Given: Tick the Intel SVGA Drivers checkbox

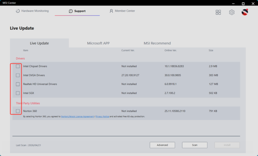Looking at the screenshot, I should click(x=18, y=75).
